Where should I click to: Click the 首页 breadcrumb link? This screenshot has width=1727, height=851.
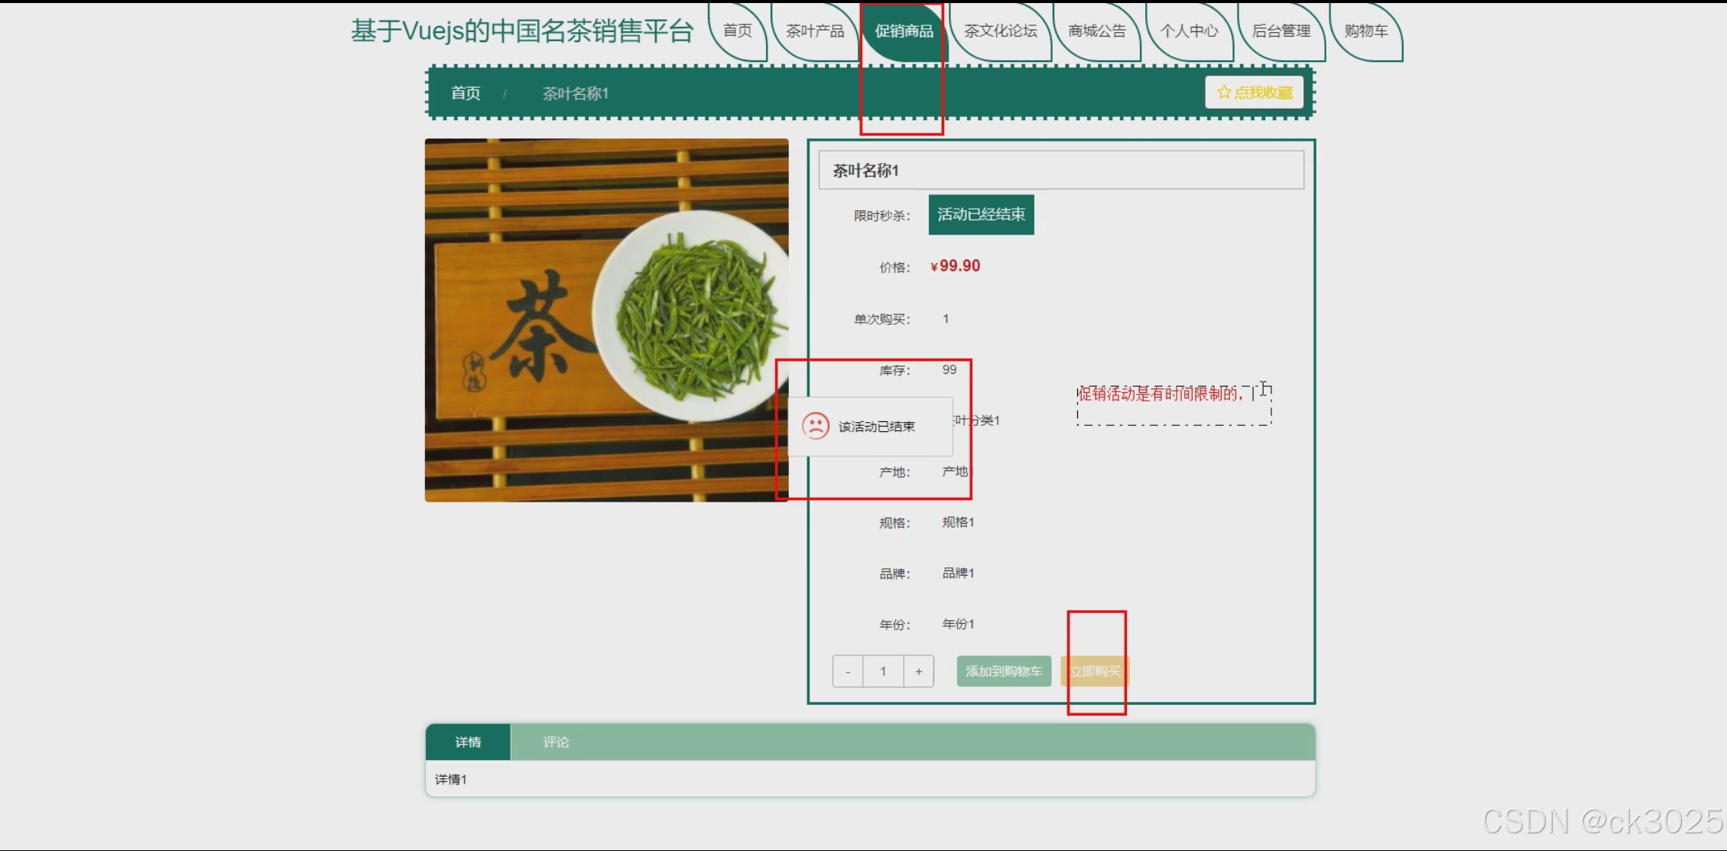pos(466,93)
